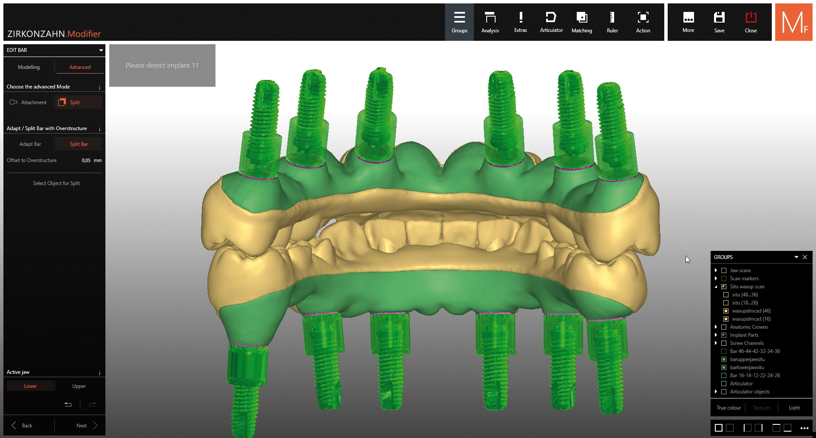Screen dimensions: 816x438
Task: Click the Extras exclamation icon
Action: (x=520, y=22)
